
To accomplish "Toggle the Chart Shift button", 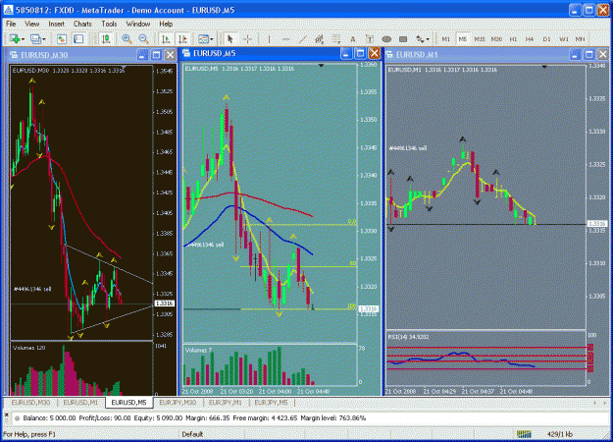I will 182,39.
